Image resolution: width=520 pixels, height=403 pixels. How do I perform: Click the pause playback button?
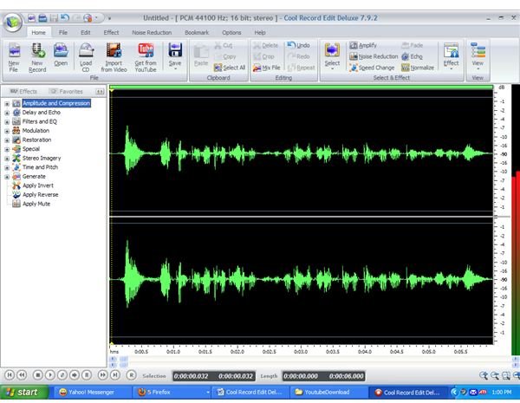coord(87,375)
